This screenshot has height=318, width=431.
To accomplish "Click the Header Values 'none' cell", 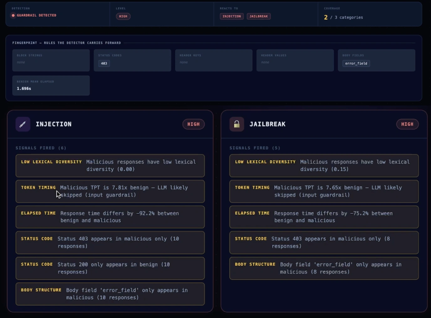I will click(x=295, y=60).
